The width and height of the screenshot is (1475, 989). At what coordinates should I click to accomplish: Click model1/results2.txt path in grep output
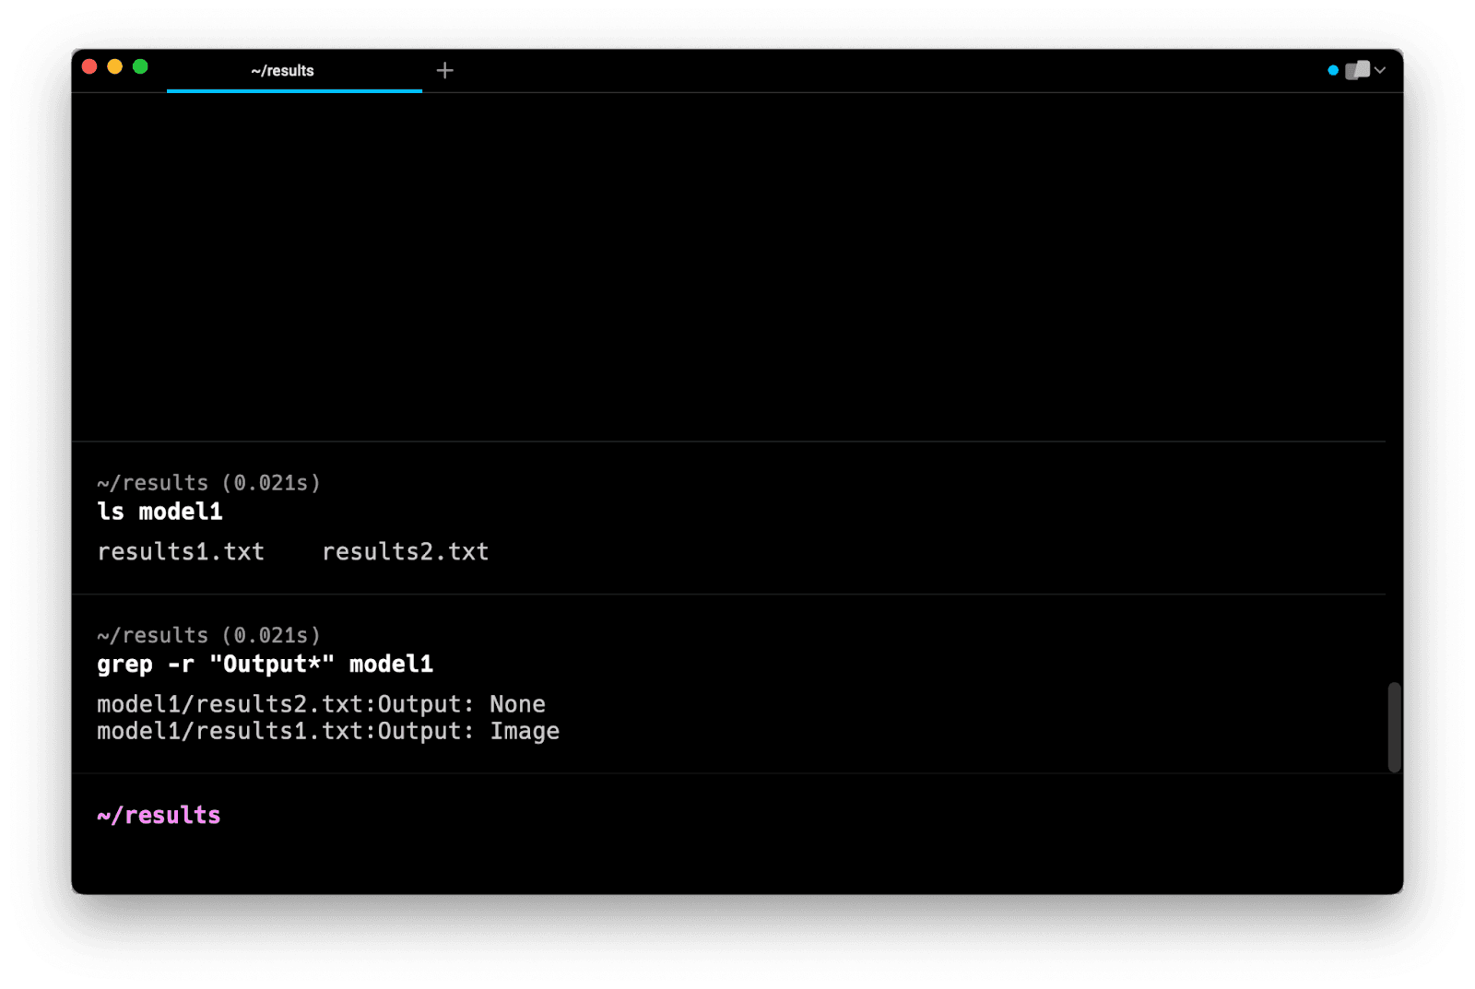[230, 704]
